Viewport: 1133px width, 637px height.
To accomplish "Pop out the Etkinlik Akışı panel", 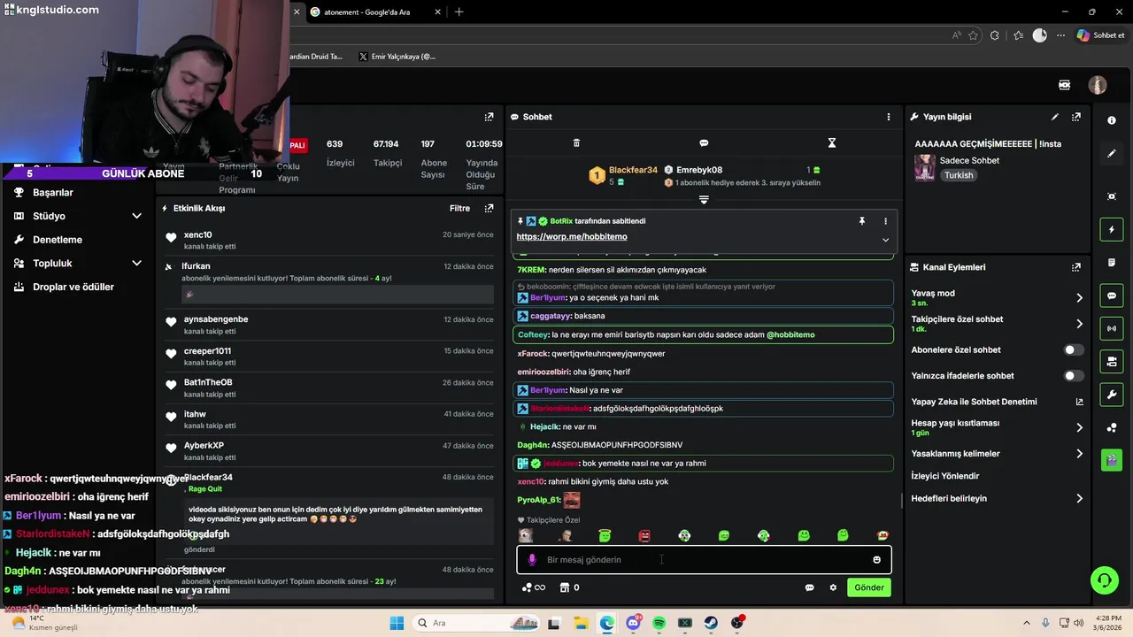I will 489,209.
